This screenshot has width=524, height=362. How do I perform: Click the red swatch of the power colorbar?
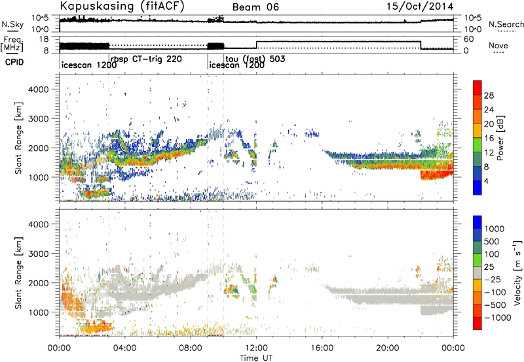[477, 88]
